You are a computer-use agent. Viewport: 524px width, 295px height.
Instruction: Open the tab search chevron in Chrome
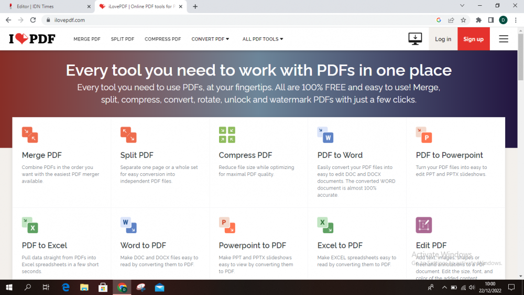click(462, 6)
